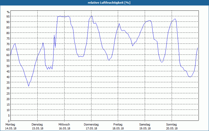
Task: Select the 45 value on the y-axis
Action: (x=8, y=72)
